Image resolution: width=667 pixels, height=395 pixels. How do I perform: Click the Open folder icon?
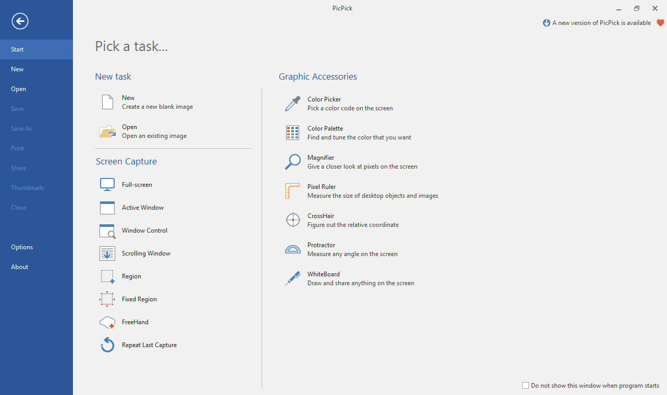(x=107, y=131)
